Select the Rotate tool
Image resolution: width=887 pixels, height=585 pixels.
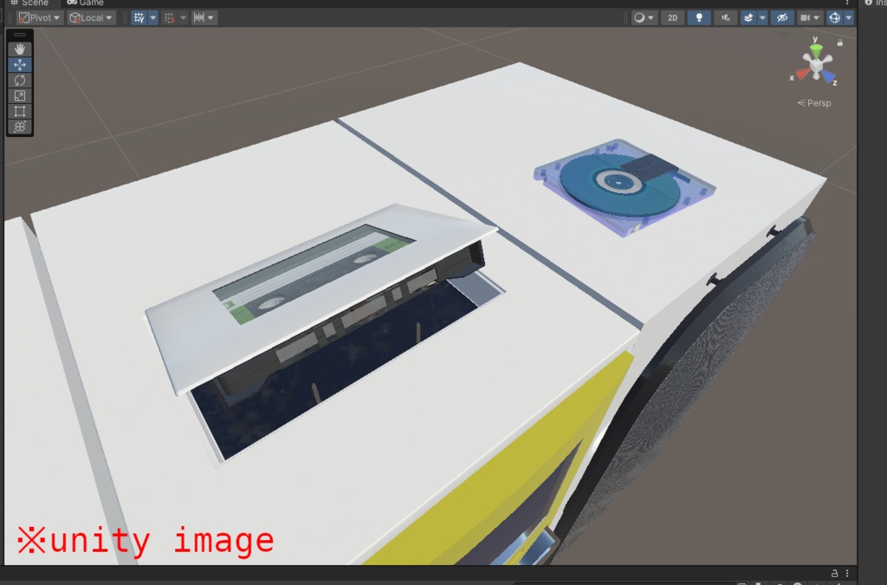tap(19, 79)
